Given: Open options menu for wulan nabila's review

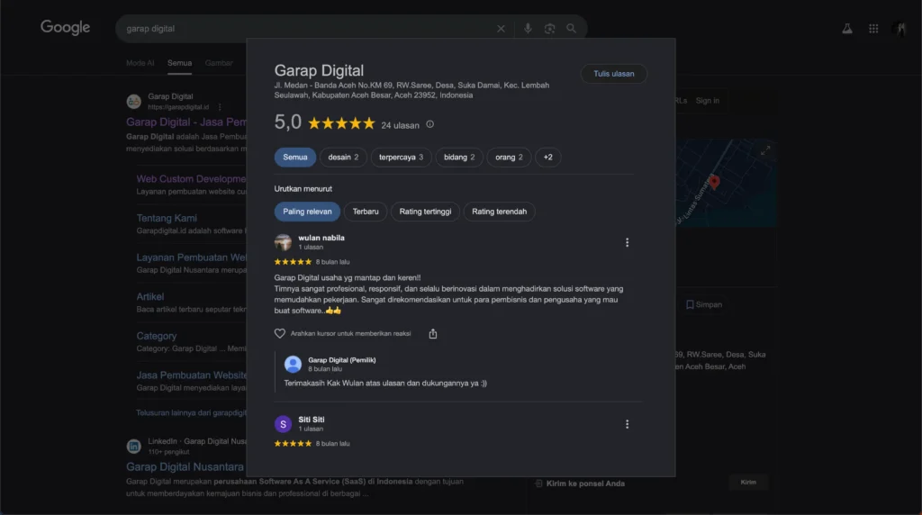Looking at the screenshot, I should pos(627,242).
